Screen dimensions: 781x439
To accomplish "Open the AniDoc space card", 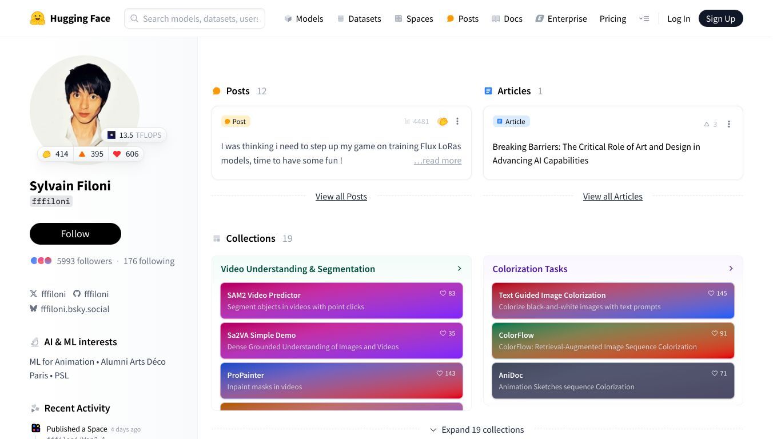I will [x=613, y=381].
